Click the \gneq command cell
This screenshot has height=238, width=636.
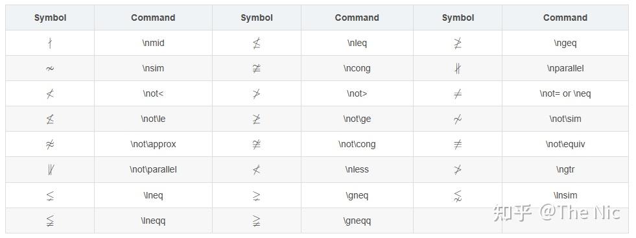tap(357, 195)
